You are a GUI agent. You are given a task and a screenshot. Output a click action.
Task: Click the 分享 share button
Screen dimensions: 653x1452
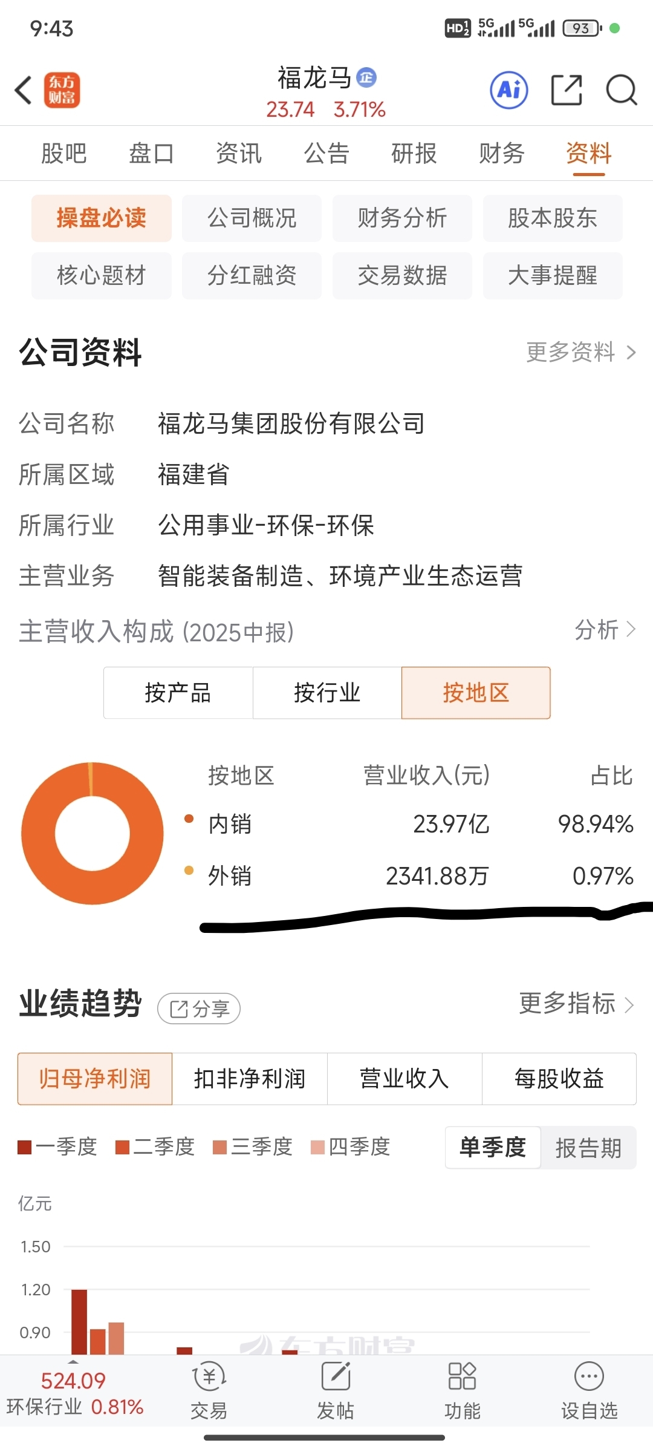199,1009
